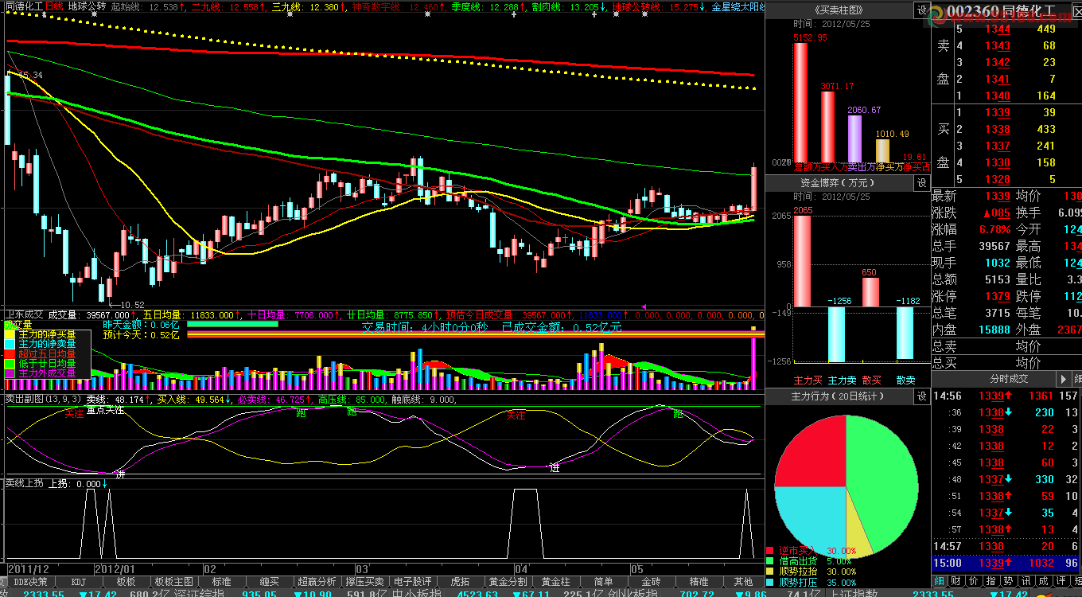1082x597 pixels.
Task: Select the 板块 tab
Action: [x=126, y=581]
